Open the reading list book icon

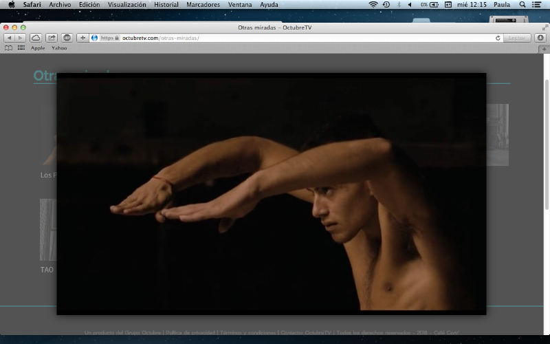tap(8, 48)
